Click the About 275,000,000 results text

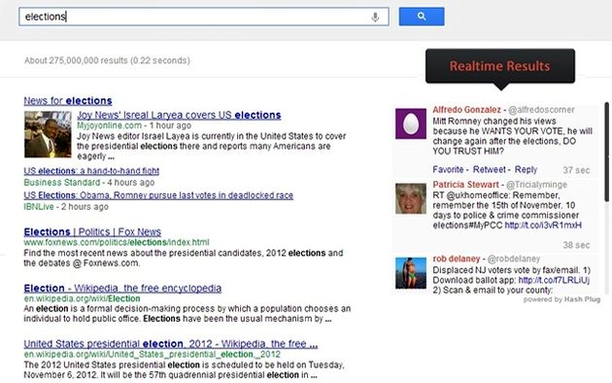pos(107,60)
